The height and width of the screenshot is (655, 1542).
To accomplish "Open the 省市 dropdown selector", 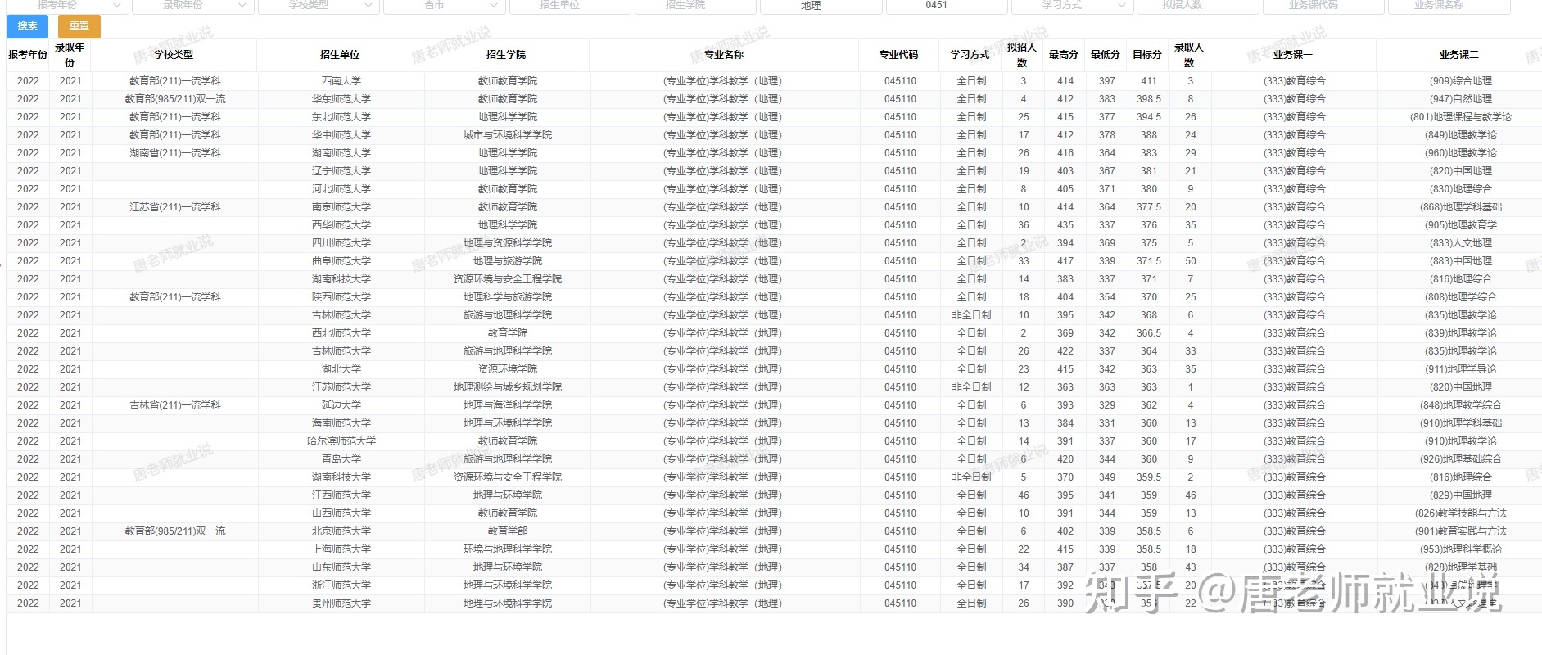I will coord(444,6).
